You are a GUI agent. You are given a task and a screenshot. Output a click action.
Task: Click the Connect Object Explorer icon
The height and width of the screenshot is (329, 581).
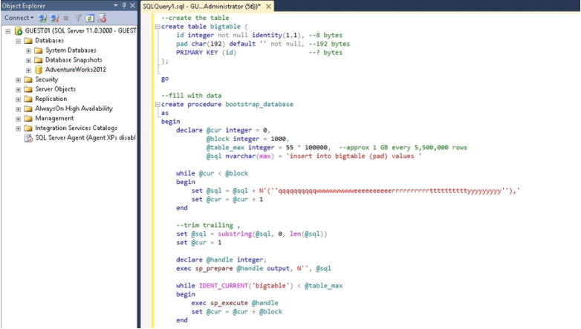tap(42, 18)
